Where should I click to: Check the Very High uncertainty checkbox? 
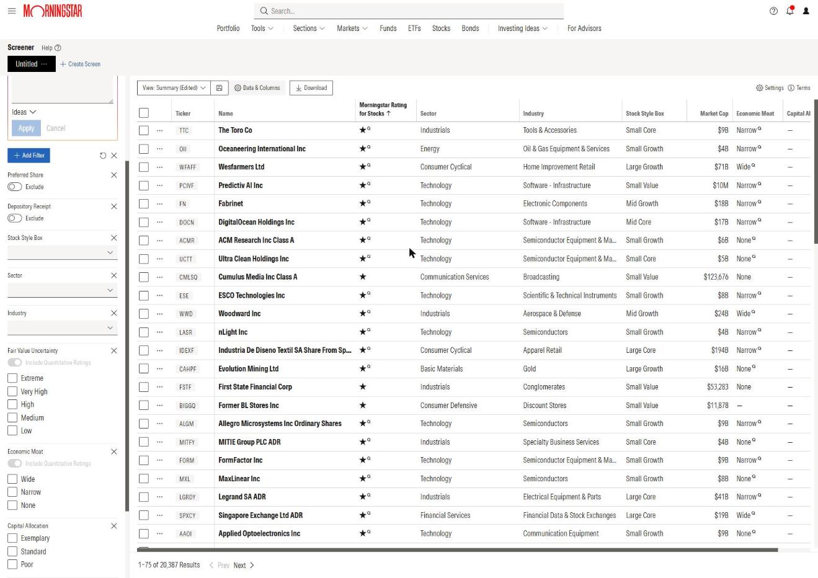pos(12,391)
